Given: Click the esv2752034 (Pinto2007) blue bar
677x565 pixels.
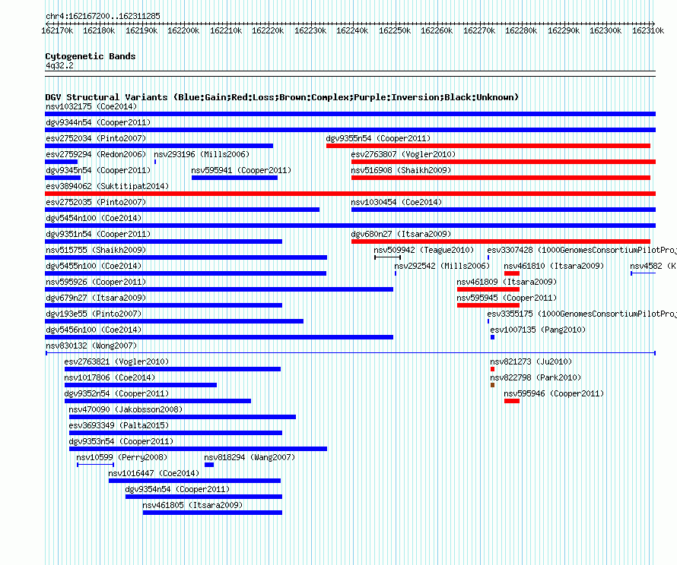Looking at the screenshot, I should tap(159, 146).
